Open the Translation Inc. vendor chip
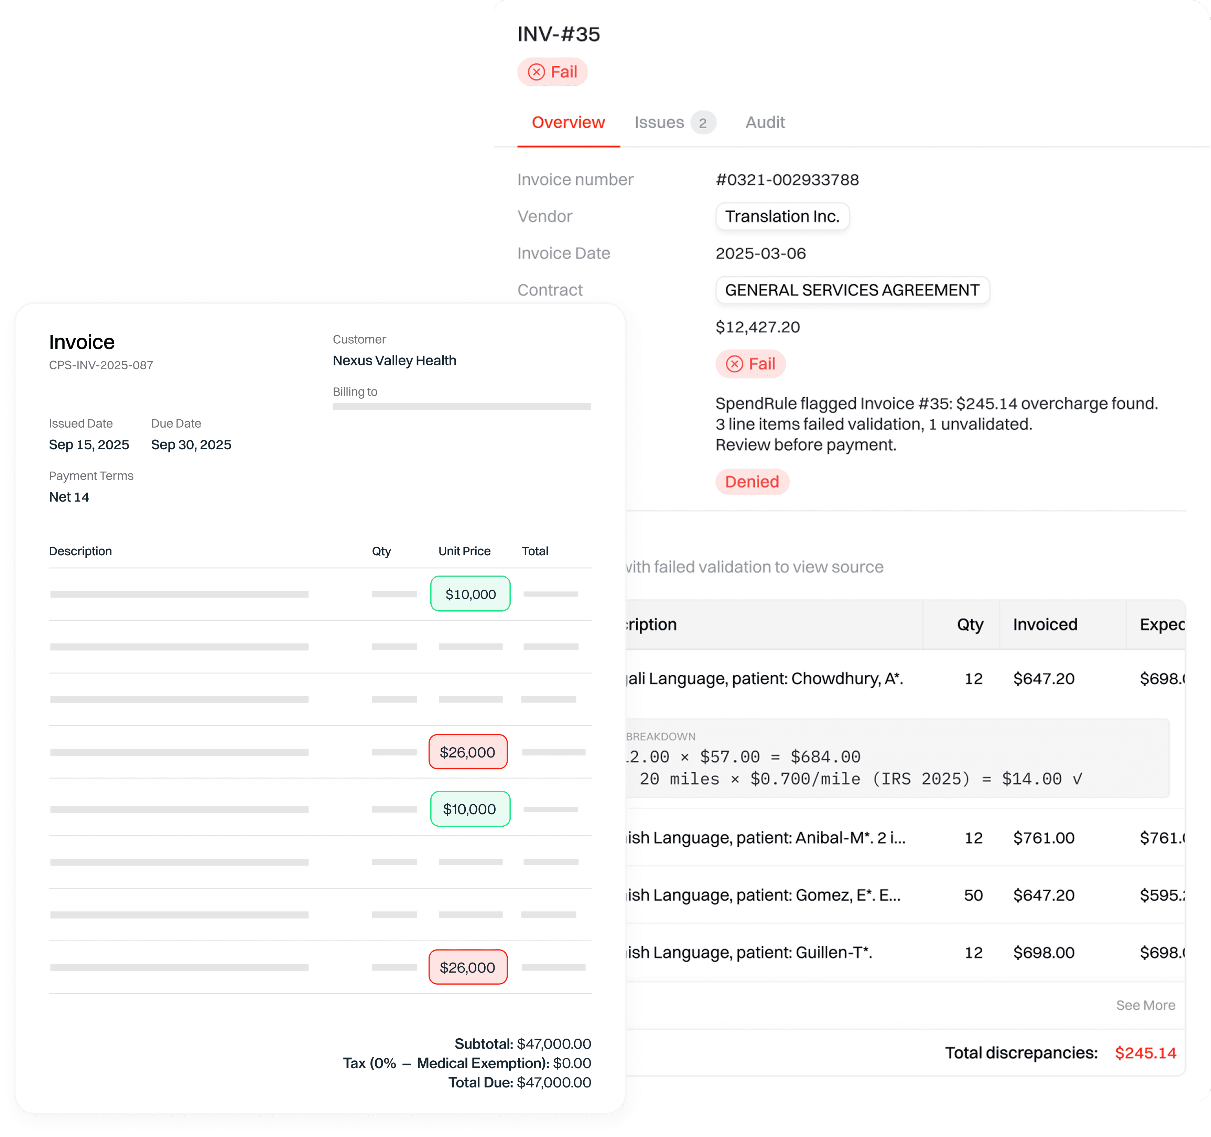The height and width of the screenshot is (1137, 1211). click(x=781, y=216)
